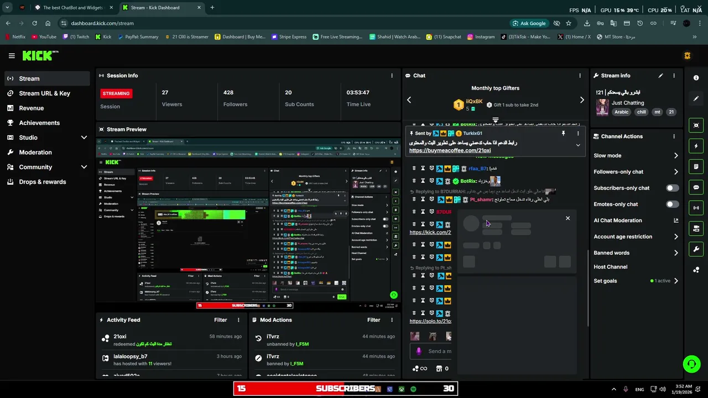
Task: Open the 21oxi user in Activity Feed
Action: click(120, 337)
